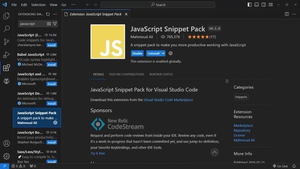Open the remote window indicator in status bar
The height and width of the screenshot is (169, 300).
point(5,166)
